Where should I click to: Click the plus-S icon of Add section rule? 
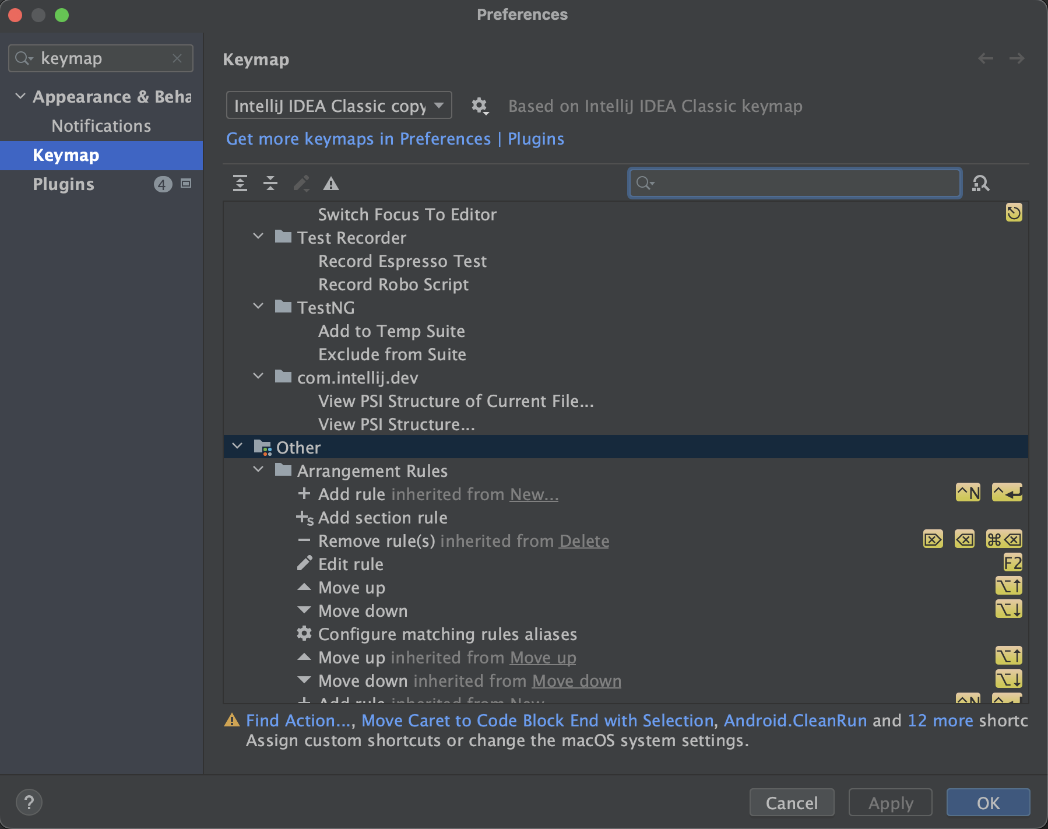click(x=305, y=518)
